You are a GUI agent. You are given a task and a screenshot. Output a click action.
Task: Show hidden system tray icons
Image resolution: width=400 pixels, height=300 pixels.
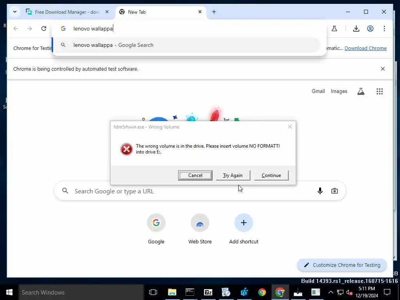[330, 292]
